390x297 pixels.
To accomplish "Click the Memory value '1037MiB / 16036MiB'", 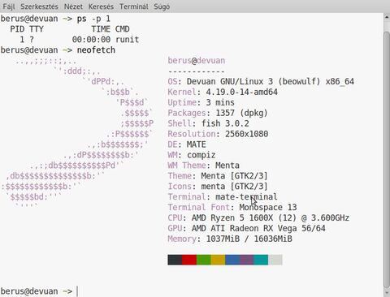I will [249, 239].
